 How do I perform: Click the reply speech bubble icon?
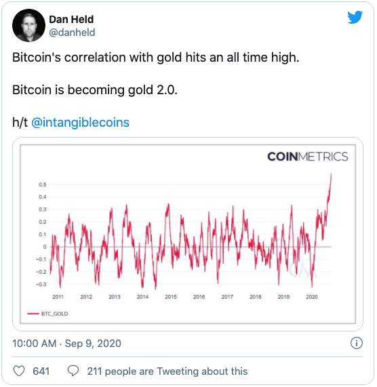pyautogui.click(x=73, y=371)
